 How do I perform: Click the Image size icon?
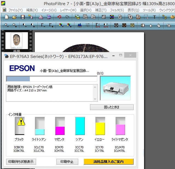click(x=130, y=17)
